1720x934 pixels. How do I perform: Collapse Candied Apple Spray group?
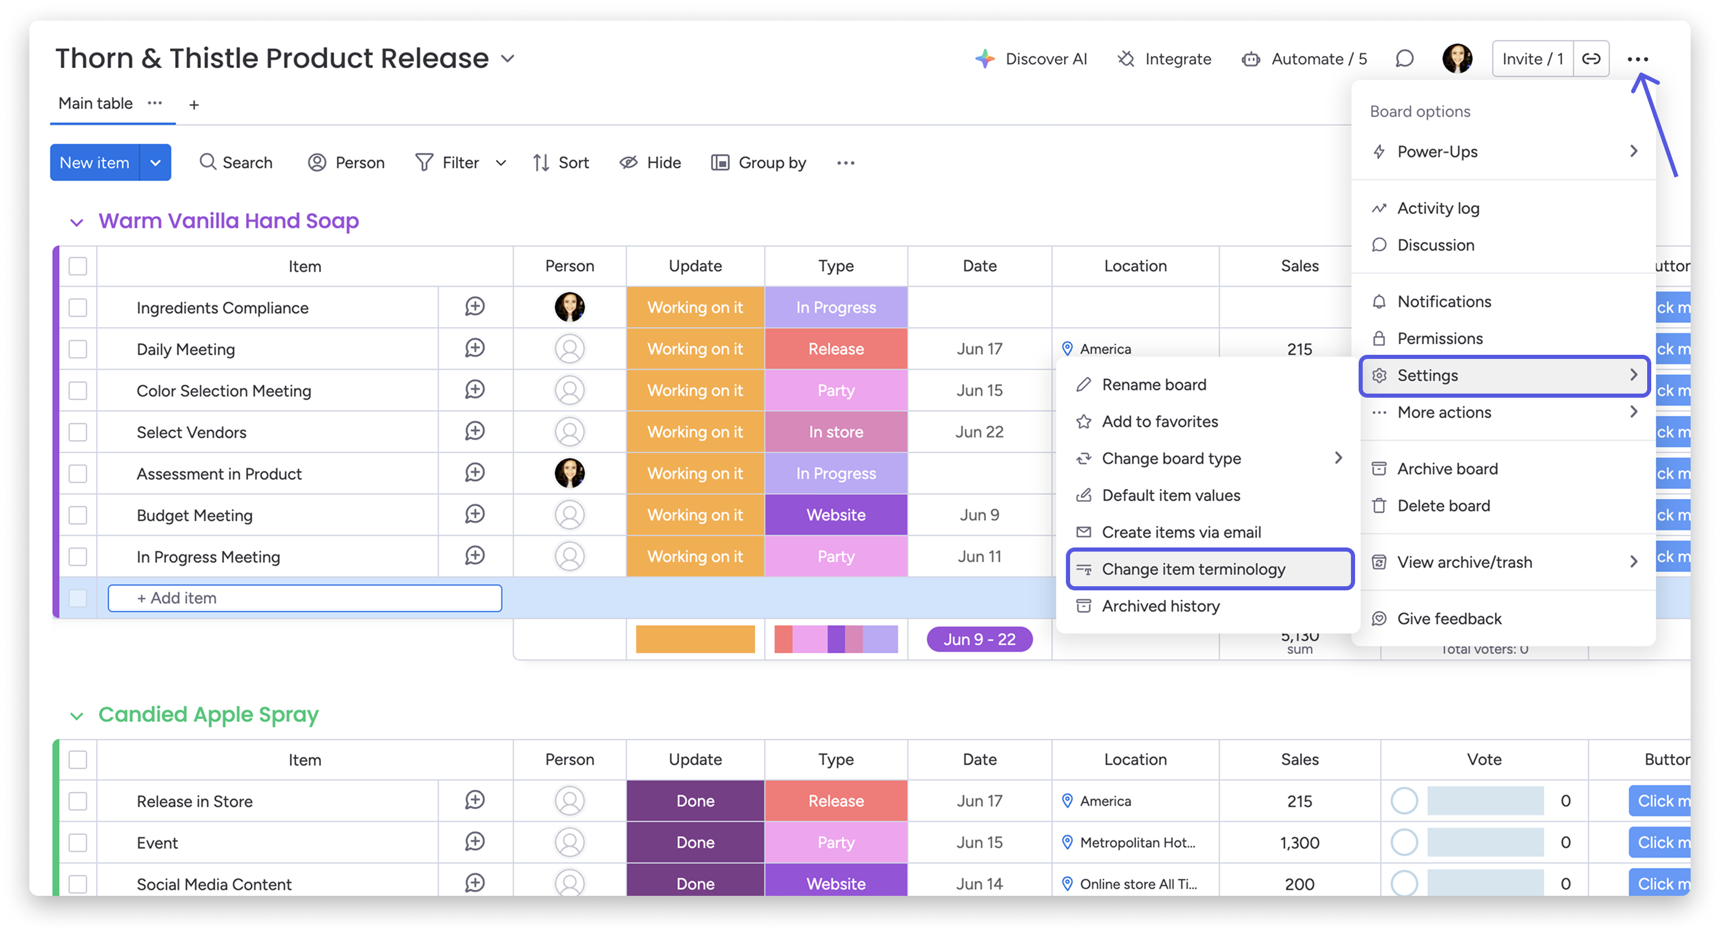77,715
